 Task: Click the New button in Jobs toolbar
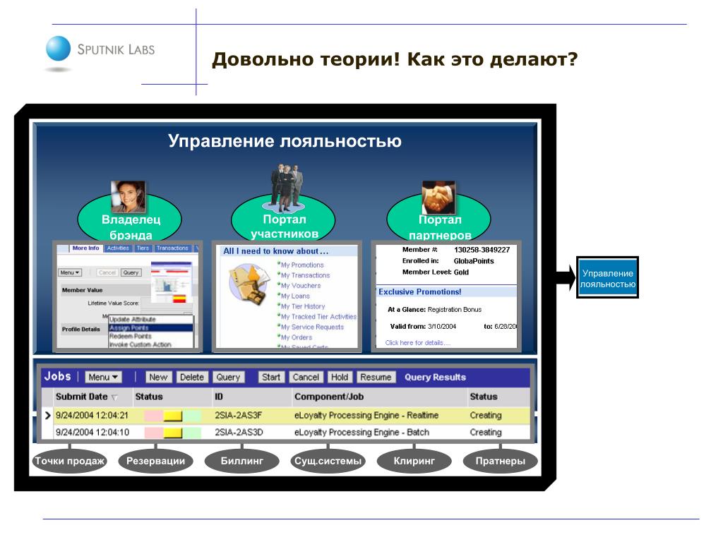pyautogui.click(x=158, y=377)
